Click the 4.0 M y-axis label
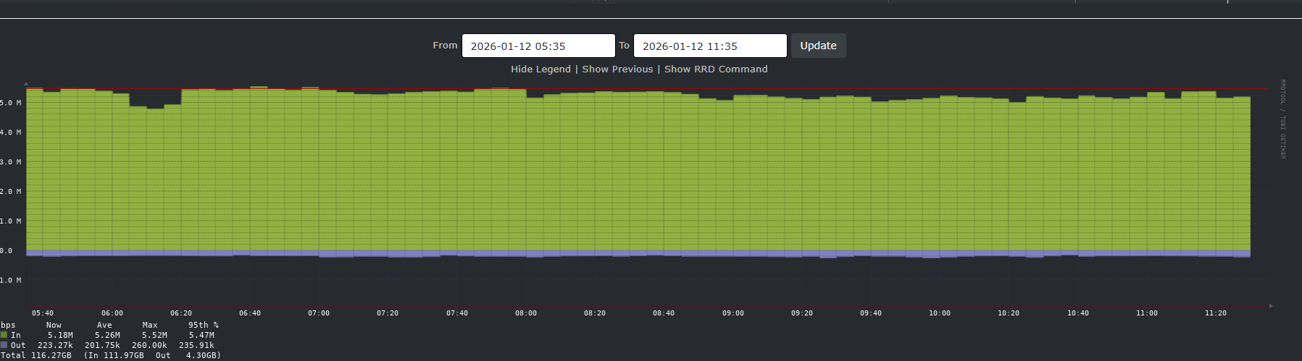1302x361 pixels. point(10,132)
